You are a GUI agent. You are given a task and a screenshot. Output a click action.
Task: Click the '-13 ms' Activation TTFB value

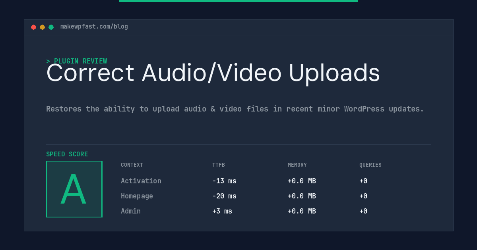click(224, 181)
